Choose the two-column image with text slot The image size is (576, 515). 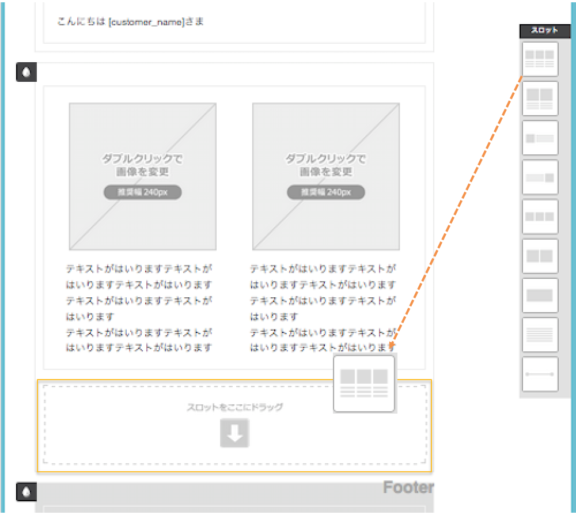click(x=540, y=99)
